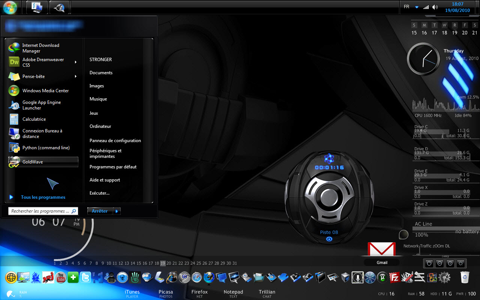Open Connexion Bureau à distance
480x300 pixels.
point(43,133)
